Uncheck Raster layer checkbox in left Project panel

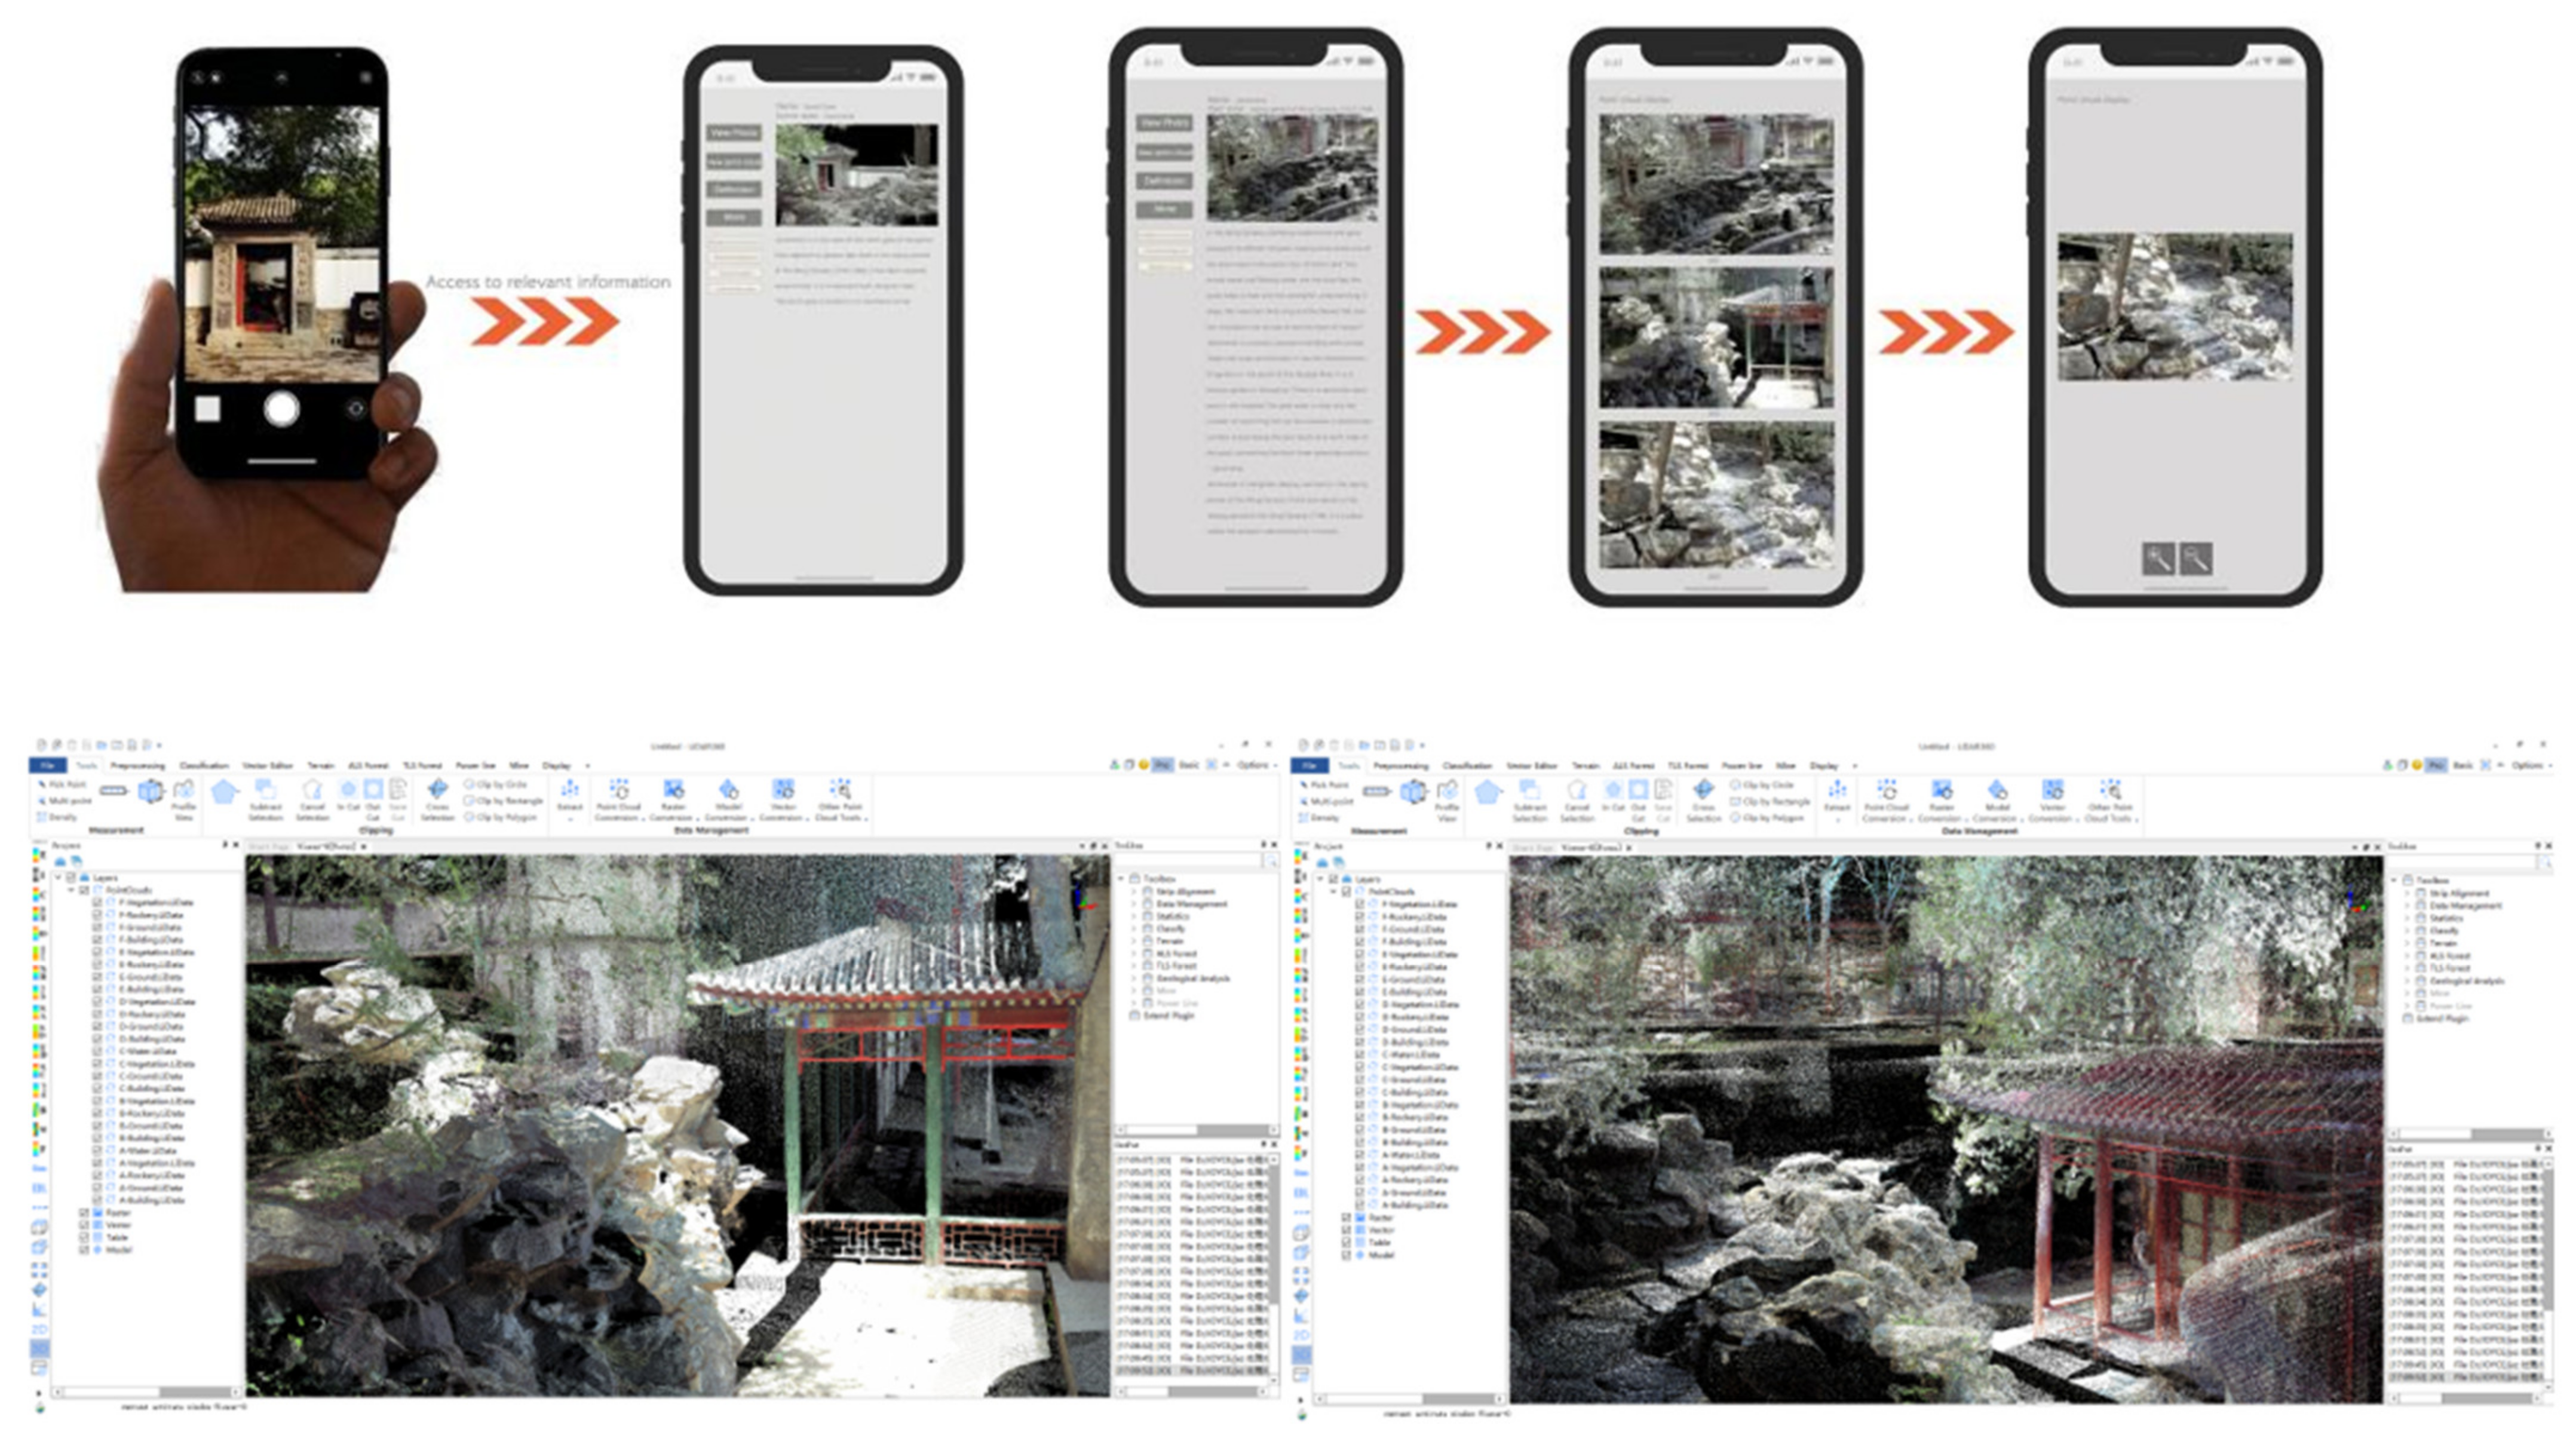[84, 1213]
